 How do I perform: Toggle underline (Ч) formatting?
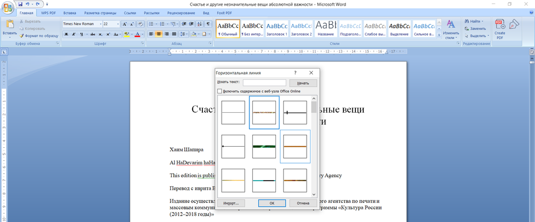coord(82,34)
